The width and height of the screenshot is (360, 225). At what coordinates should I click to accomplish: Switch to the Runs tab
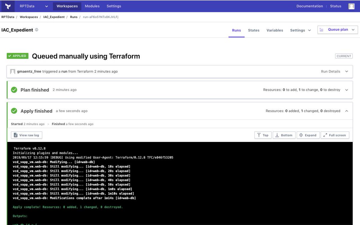click(236, 30)
